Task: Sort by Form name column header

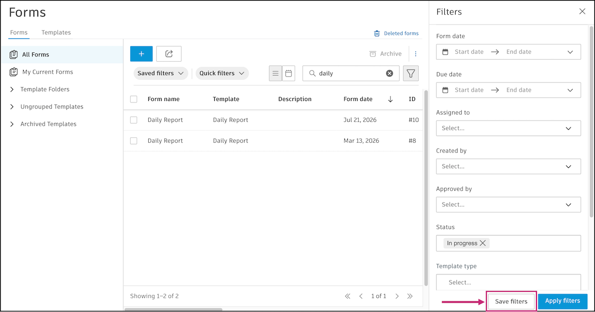Action: (164, 99)
